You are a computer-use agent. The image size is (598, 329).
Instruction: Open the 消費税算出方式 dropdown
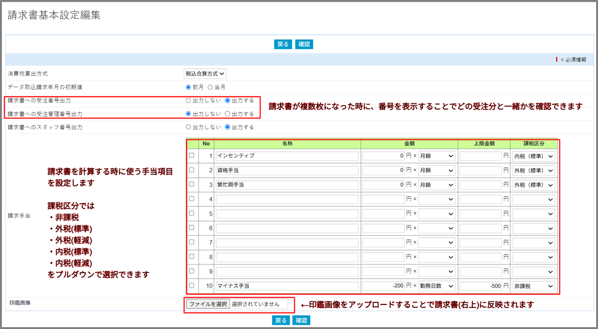point(205,73)
